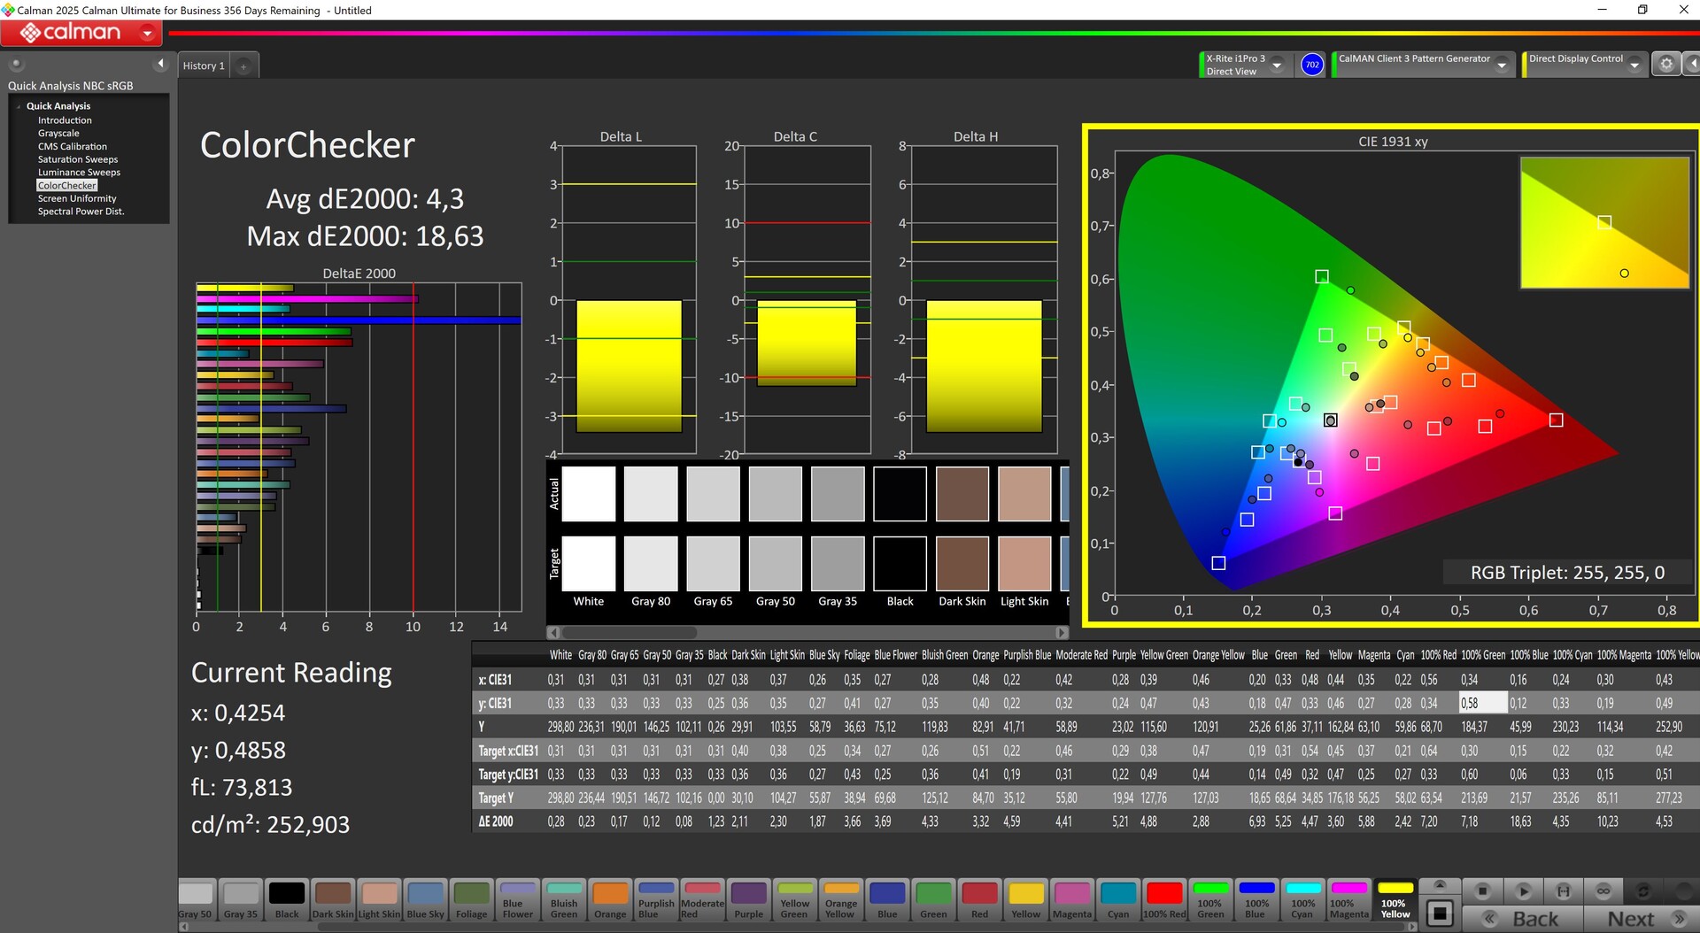Viewport: 1700px width, 933px height.
Task: Add a new history tab with plus icon
Action: click(x=243, y=66)
